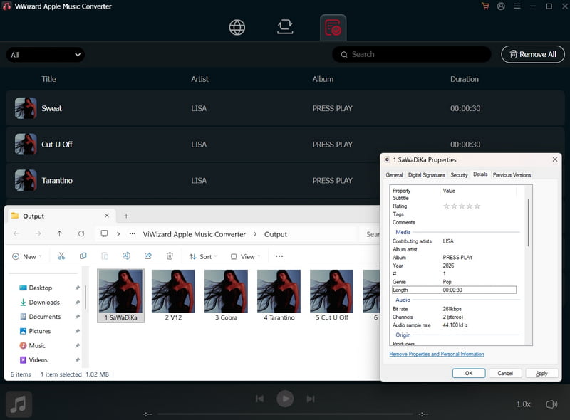The width and height of the screenshot is (570, 420).
Task: Set the Rating stars in Properties
Action: click(462, 206)
